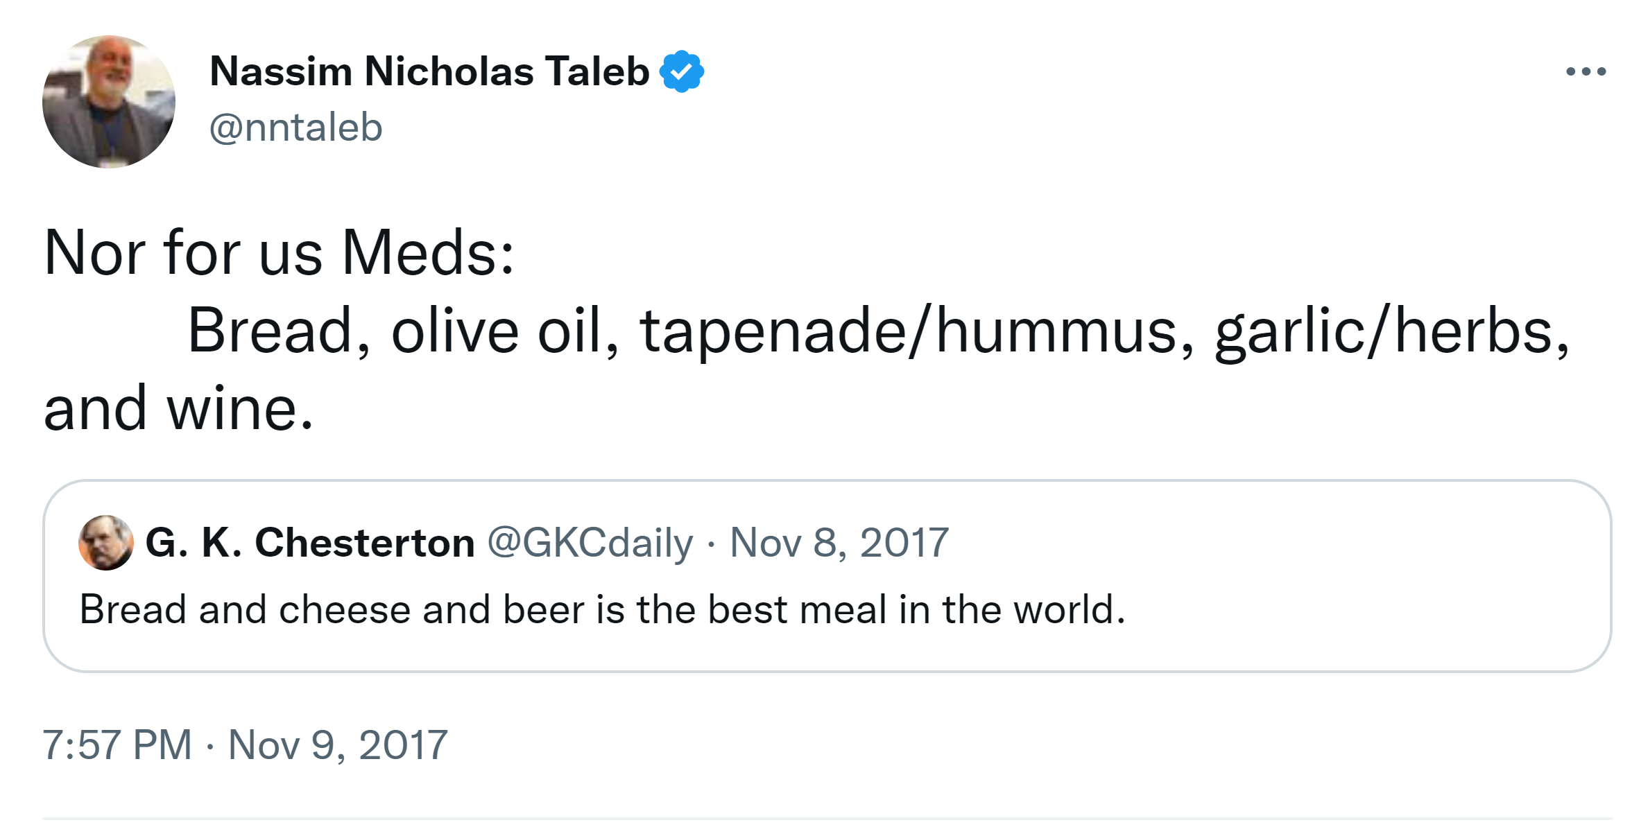
Task: Click the word 'Meds:' in the tweet
Action: pyautogui.click(x=428, y=253)
